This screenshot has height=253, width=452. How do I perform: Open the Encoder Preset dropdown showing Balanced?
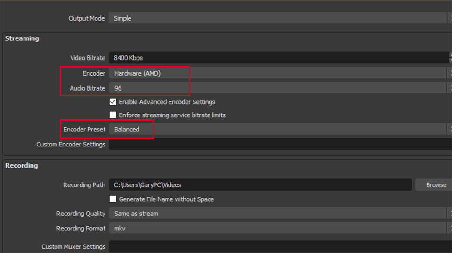(280, 130)
